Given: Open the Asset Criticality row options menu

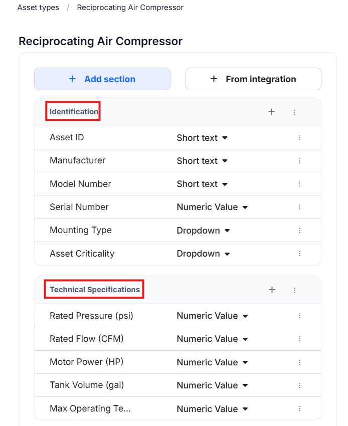Looking at the screenshot, I should click(300, 254).
